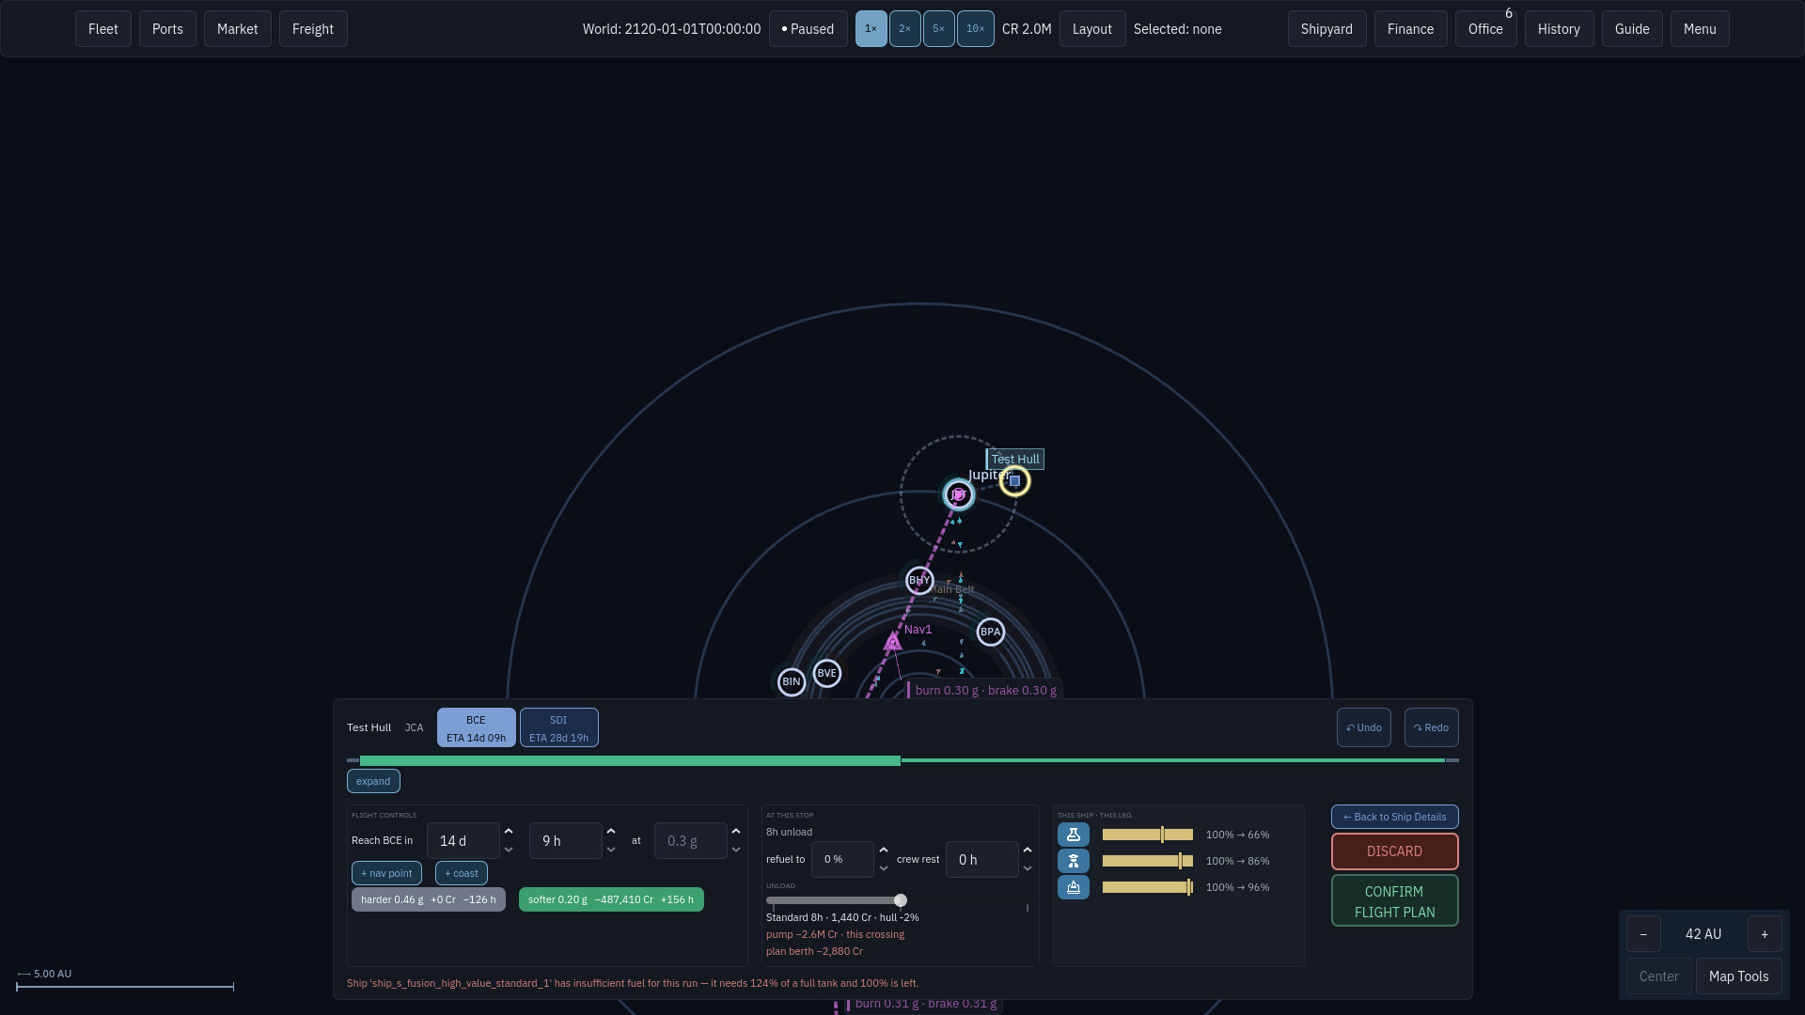This screenshot has width=1805, height=1015.
Task: Click the BPA station marker
Action: 990,632
